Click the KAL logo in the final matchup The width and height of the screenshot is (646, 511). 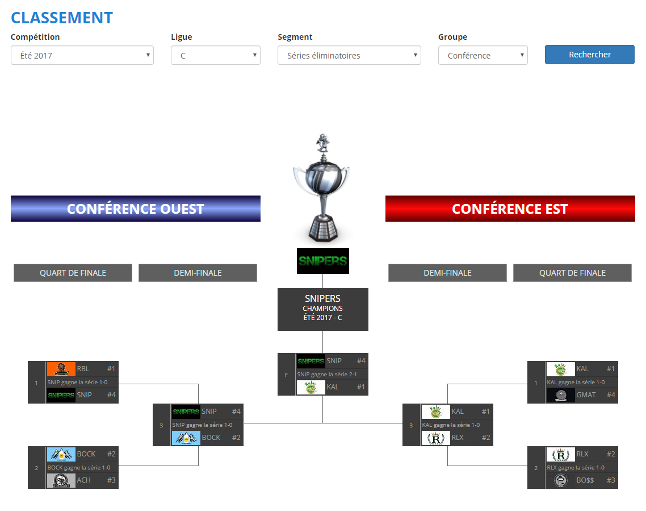(x=311, y=388)
